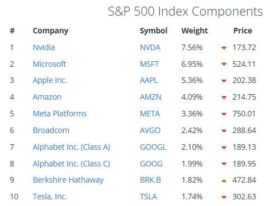Open the Tesla, Inc. company link
This screenshot has height=206, width=269.
point(50,197)
